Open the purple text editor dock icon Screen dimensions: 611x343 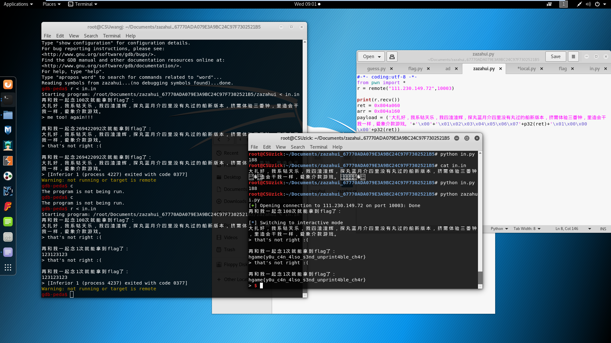pos(8,252)
